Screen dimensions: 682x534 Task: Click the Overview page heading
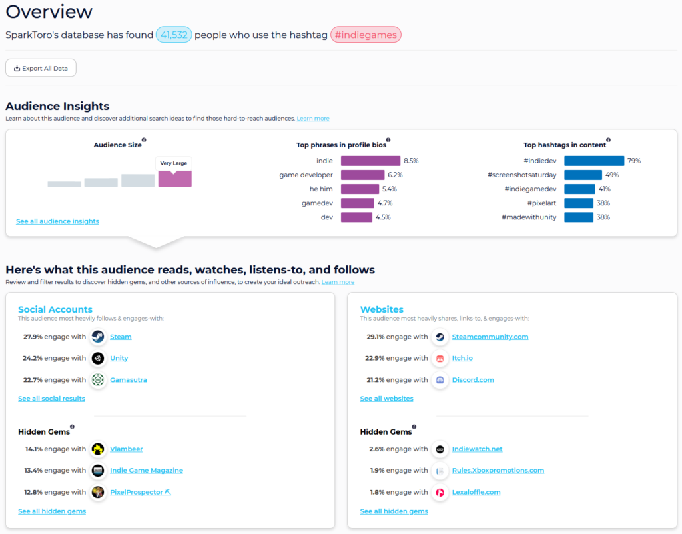(x=49, y=11)
